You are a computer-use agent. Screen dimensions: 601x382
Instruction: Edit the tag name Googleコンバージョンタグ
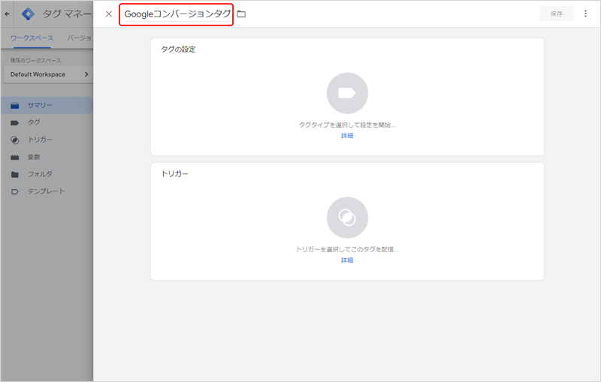[x=177, y=14]
